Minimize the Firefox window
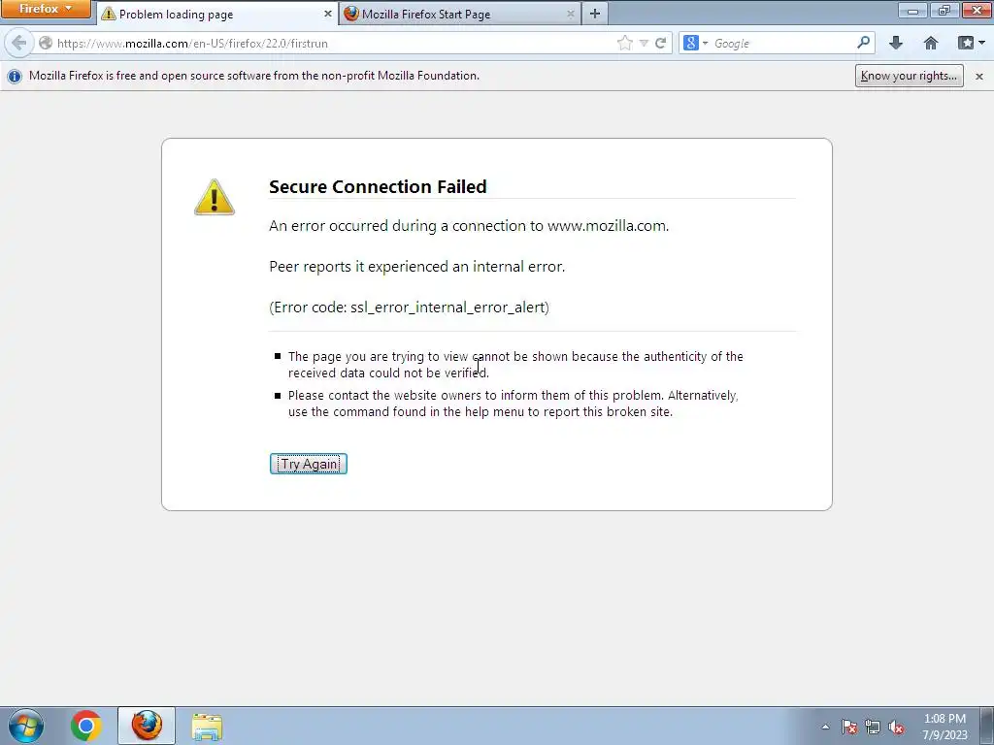This screenshot has height=745, width=994. point(912,10)
